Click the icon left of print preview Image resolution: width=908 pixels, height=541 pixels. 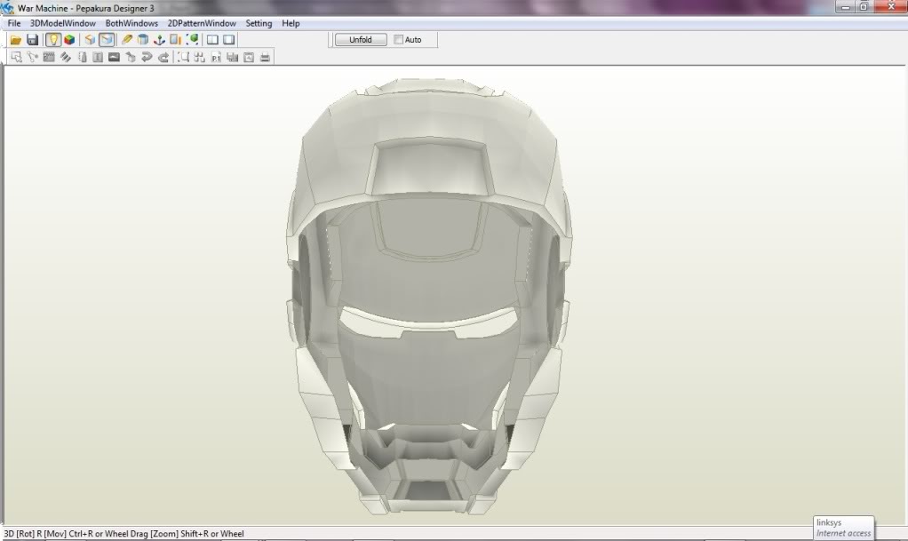(x=232, y=57)
